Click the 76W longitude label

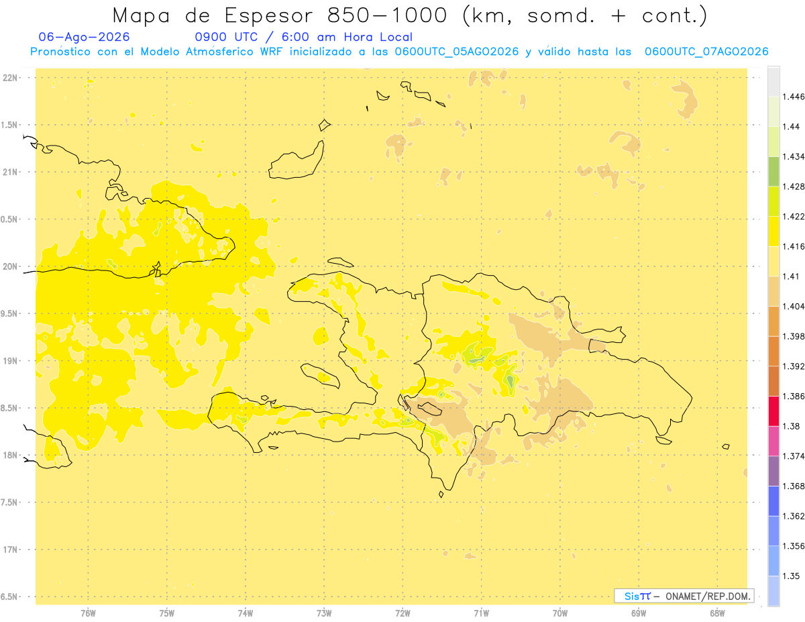88,613
